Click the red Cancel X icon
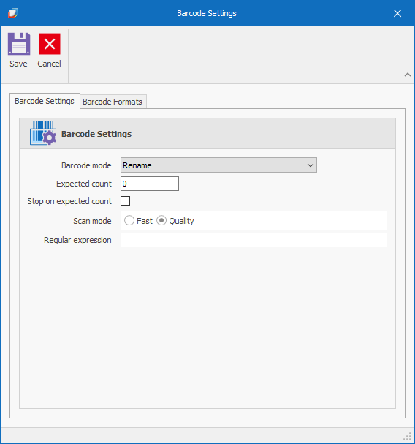This screenshot has width=415, height=444. [x=50, y=44]
